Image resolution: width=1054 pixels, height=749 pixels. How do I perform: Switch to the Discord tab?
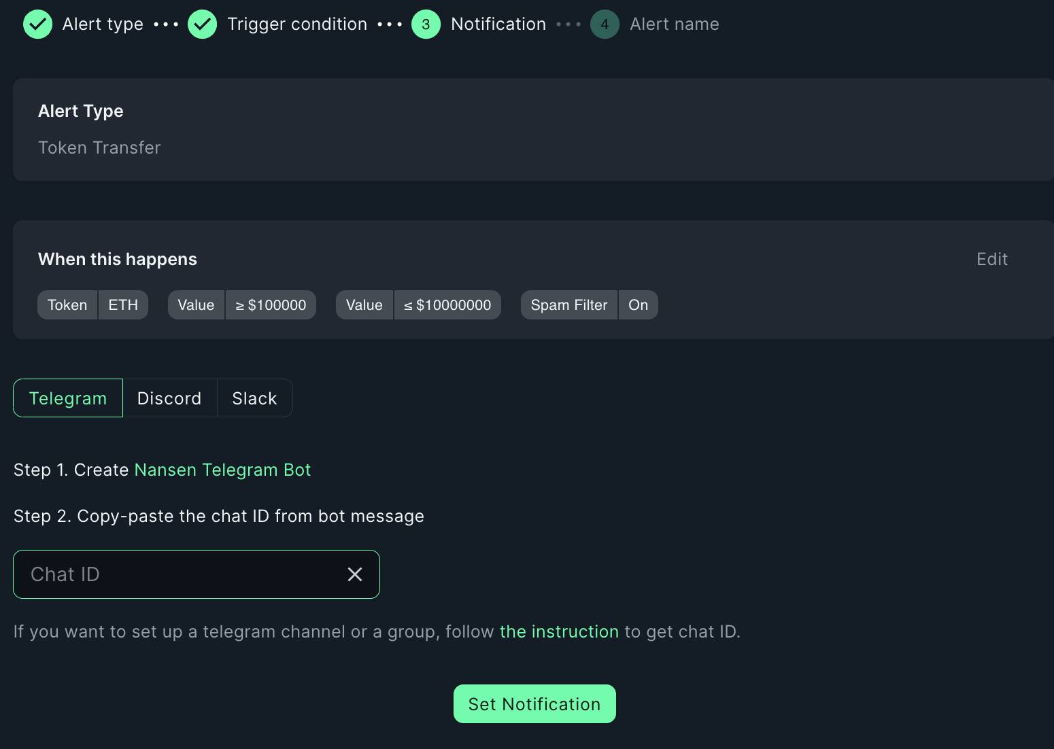(169, 398)
